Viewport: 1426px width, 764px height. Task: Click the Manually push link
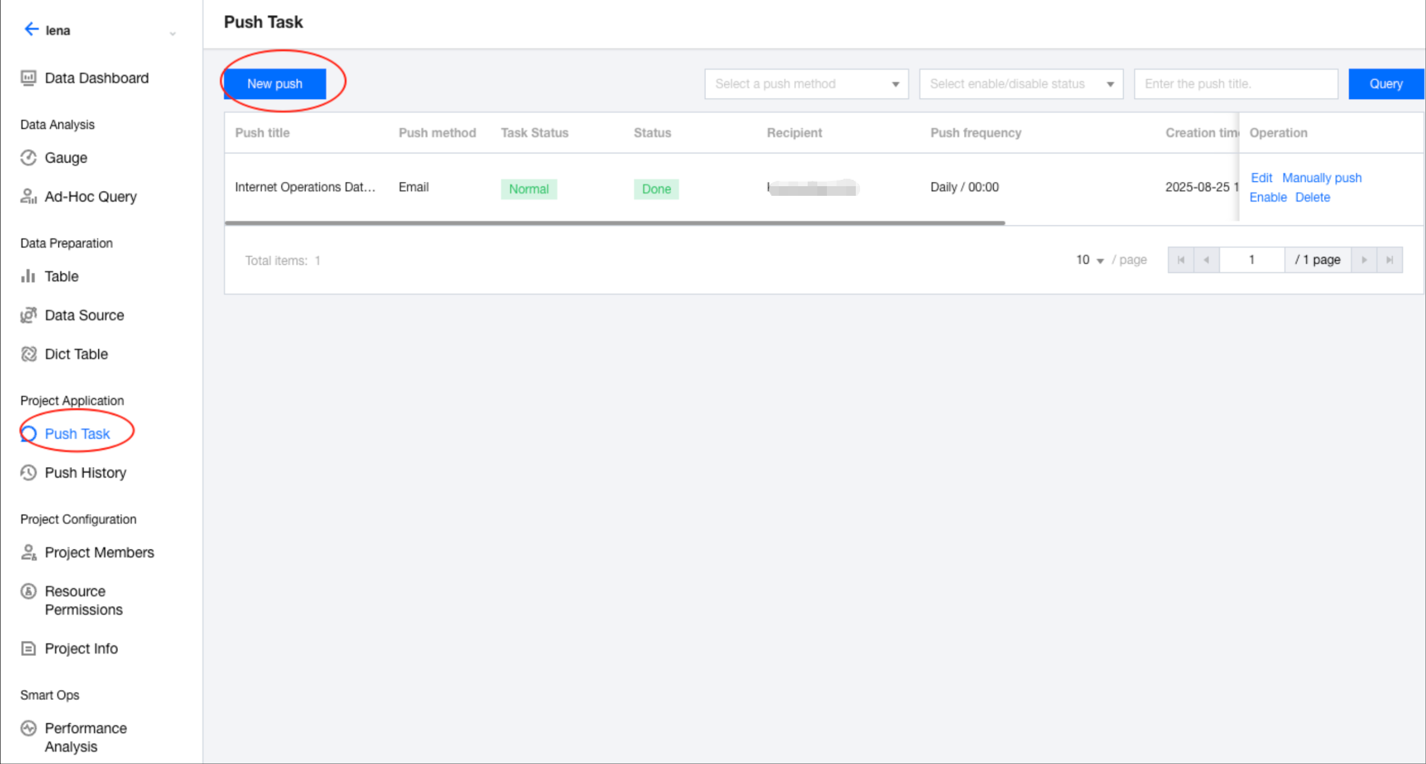1321,178
